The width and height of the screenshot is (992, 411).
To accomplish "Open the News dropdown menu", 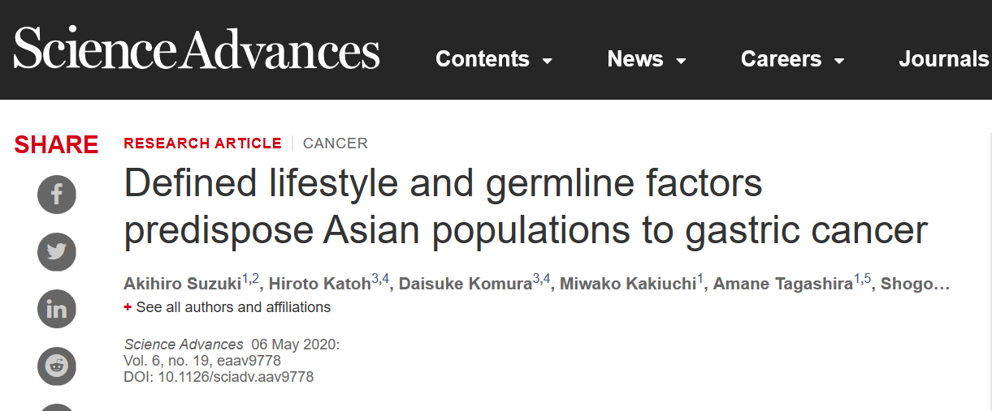I will pyautogui.click(x=647, y=59).
